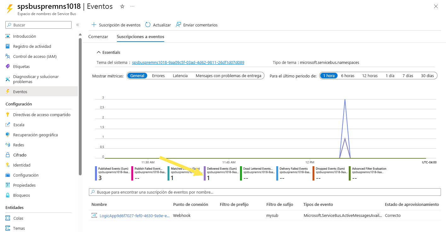Screen dimensions: 446x232
Task: Open Etiquetas tag item
Action: tap(21, 66)
